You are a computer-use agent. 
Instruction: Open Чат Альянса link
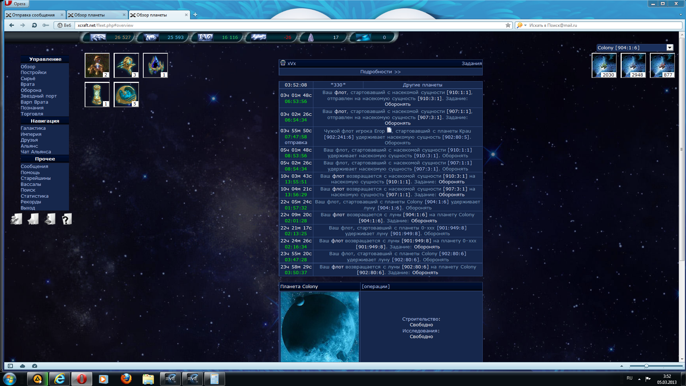coord(36,152)
